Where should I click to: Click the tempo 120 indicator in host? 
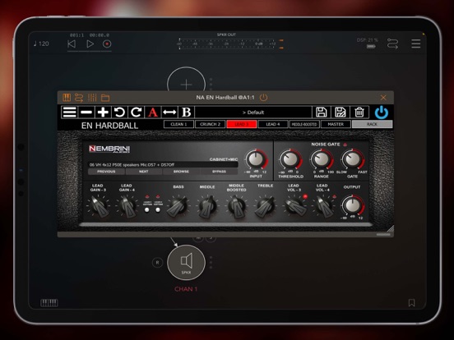(41, 44)
